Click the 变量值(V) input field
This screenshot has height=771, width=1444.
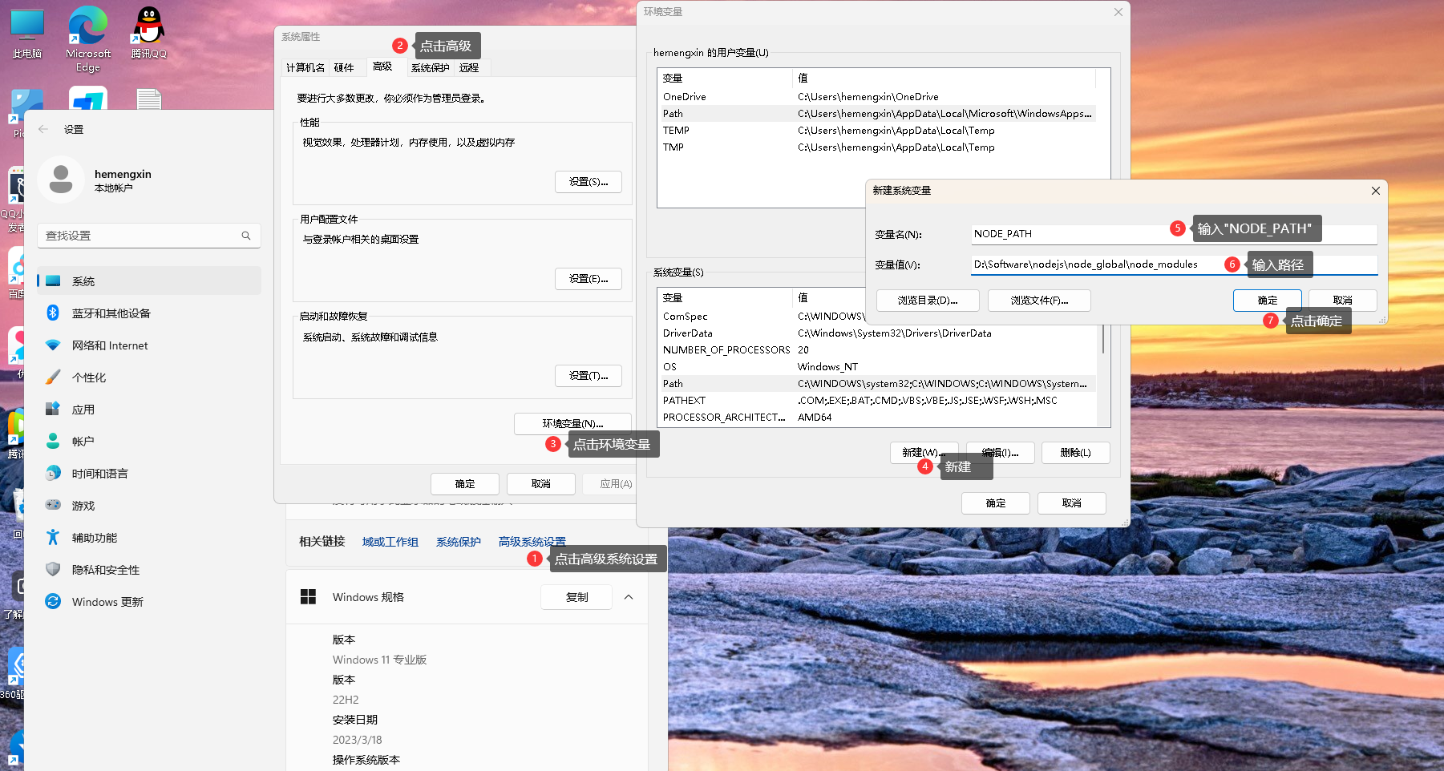(x=1174, y=264)
